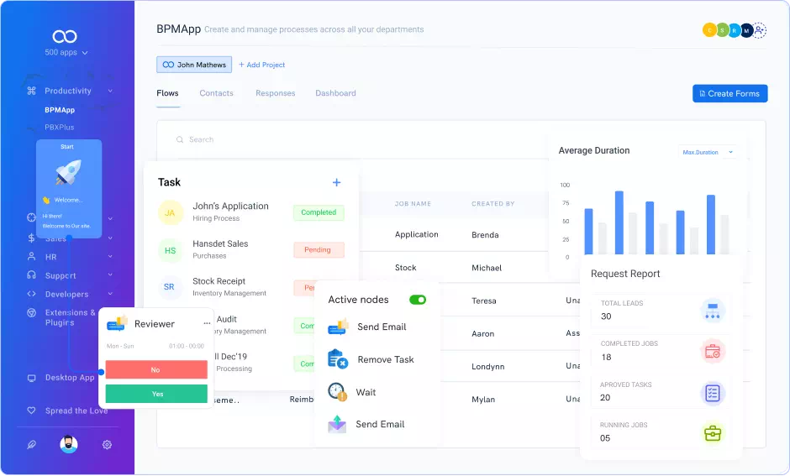This screenshot has height=476, width=790.
Task: Click the plus icon in Task panel
Action: pyautogui.click(x=337, y=182)
